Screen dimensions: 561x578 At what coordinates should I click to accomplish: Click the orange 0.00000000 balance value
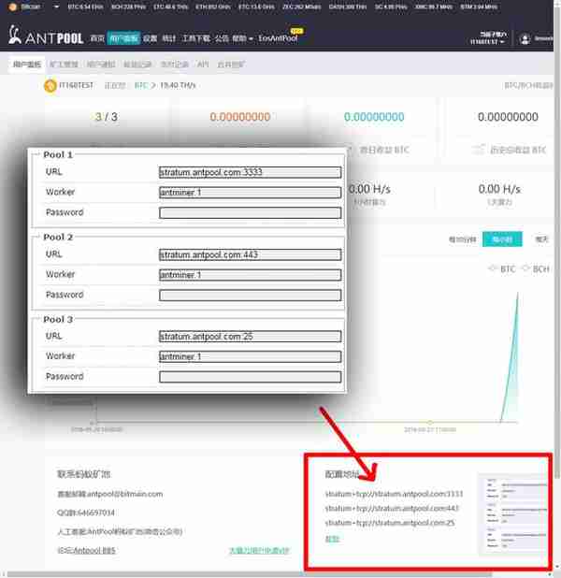pos(240,117)
